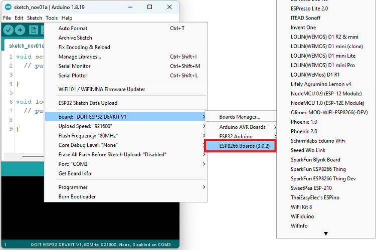Click the Verify checkmark toolbar icon
The width and height of the screenshot is (376, 250).
point(9,30)
